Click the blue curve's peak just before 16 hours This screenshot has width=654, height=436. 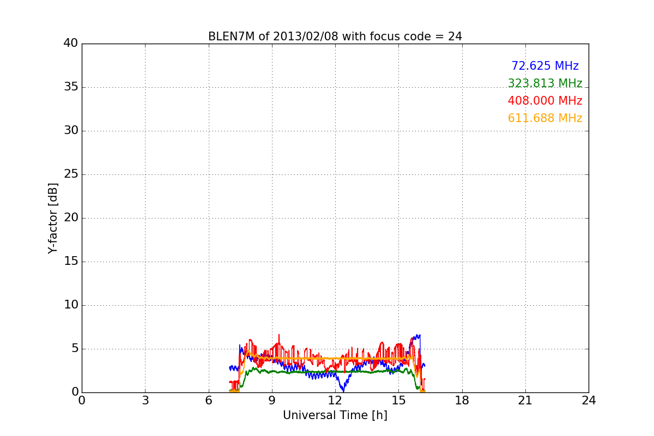point(418,336)
